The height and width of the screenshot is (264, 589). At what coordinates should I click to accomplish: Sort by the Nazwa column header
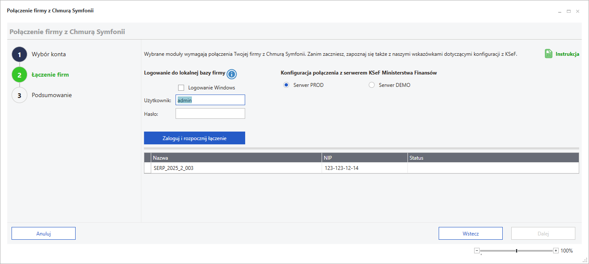coord(236,158)
